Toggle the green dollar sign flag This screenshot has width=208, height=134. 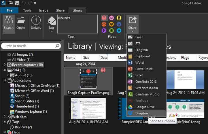[111, 30]
